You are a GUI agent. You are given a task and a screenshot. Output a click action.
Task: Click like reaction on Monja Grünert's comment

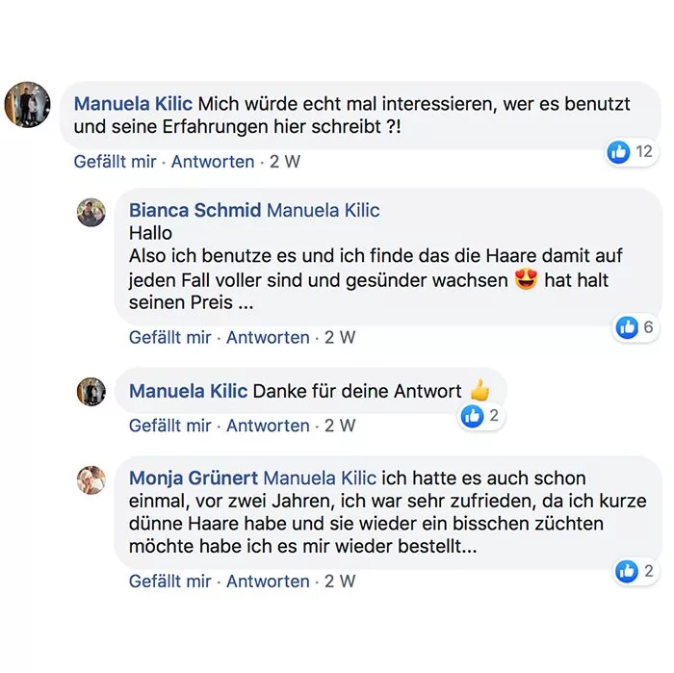627,571
